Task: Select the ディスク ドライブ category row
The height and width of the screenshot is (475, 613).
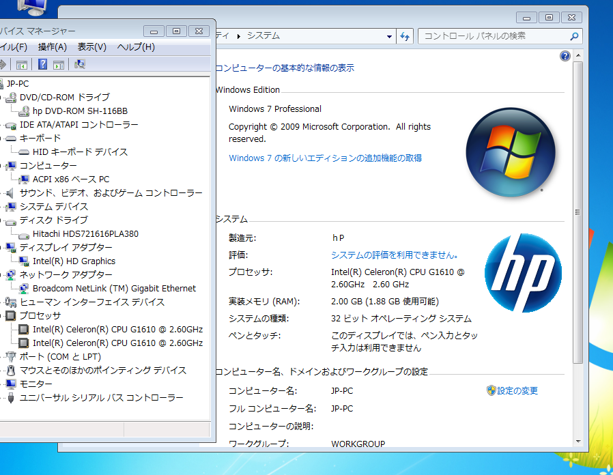Action: pos(53,220)
